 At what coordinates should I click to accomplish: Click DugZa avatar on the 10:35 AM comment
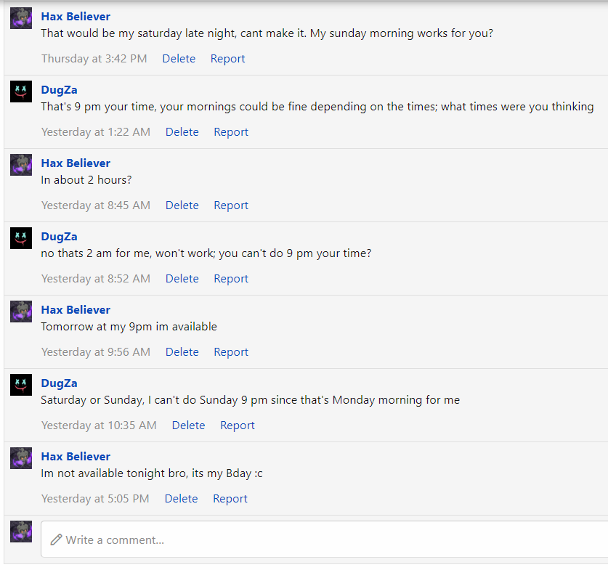pyautogui.click(x=21, y=384)
